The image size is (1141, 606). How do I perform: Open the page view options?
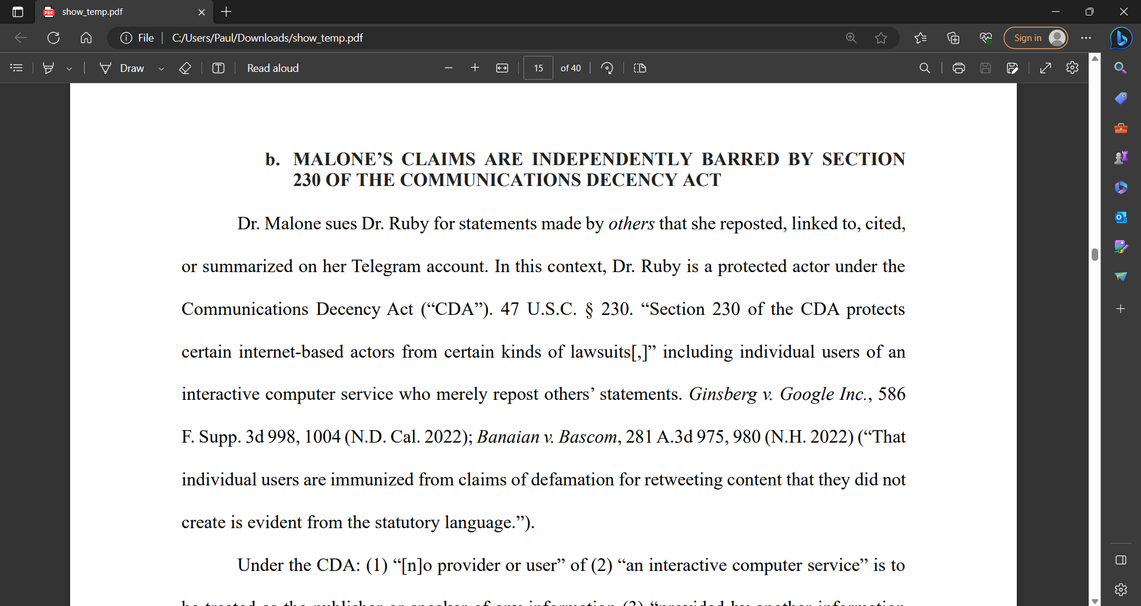pos(640,68)
